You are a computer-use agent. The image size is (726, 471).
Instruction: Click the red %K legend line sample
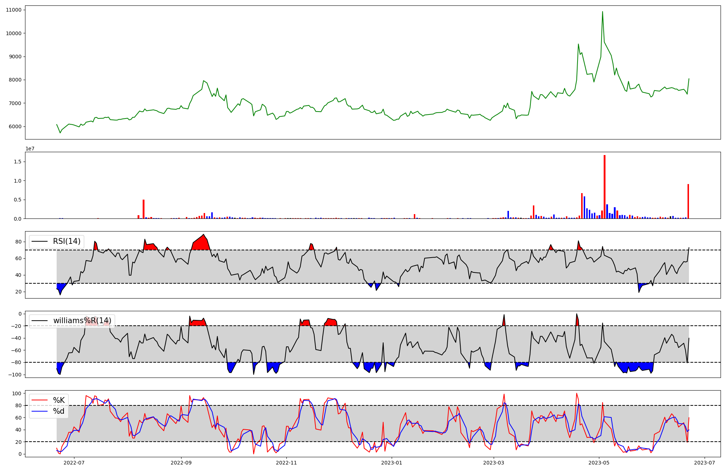click(40, 400)
